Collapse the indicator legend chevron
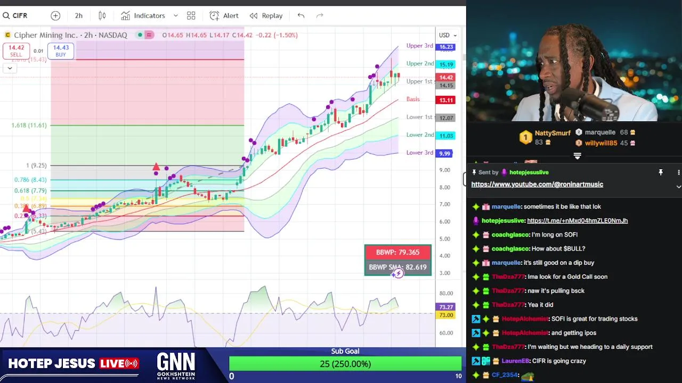The width and height of the screenshot is (682, 383). click(10, 68)
